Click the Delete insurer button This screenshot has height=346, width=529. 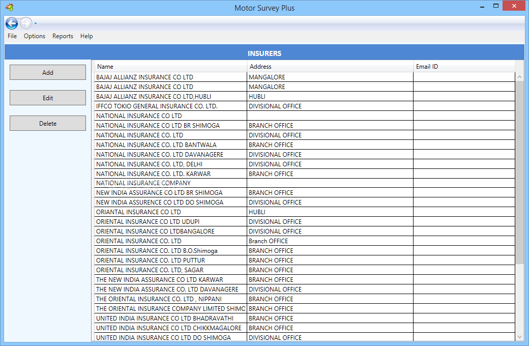[48, 123]
